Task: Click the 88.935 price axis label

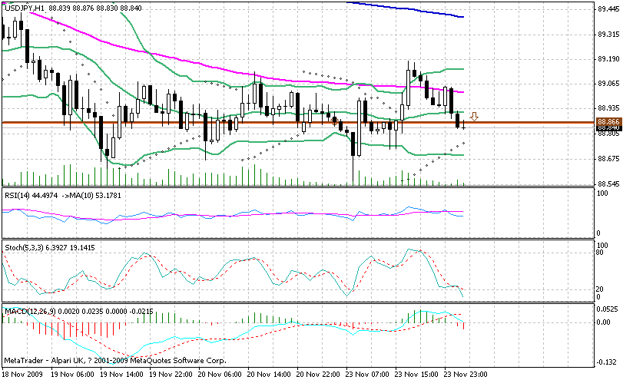Action: [x=608, y=108]
